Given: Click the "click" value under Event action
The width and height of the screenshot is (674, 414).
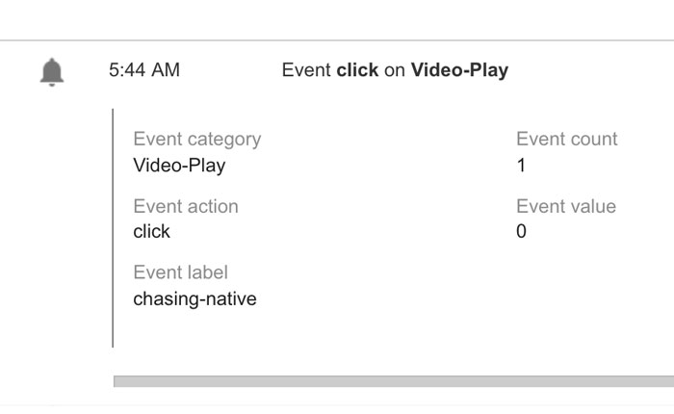Looking at the screenshot, I should click(x=151, y=231).
